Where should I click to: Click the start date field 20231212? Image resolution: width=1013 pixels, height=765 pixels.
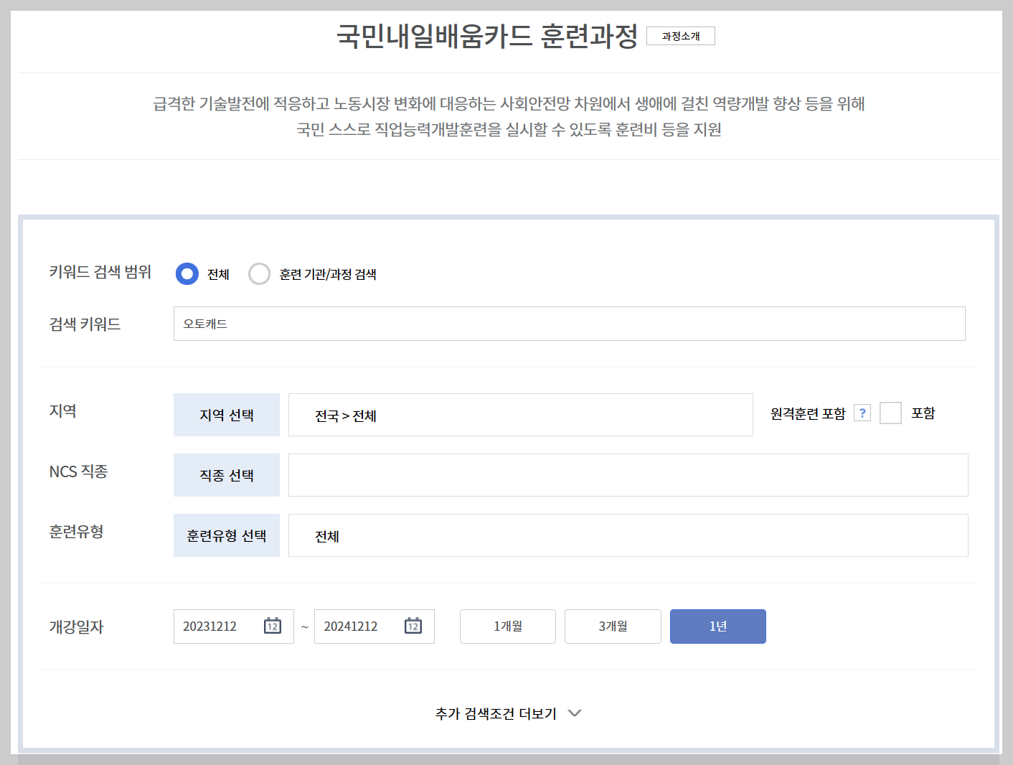tap(234, 626)
